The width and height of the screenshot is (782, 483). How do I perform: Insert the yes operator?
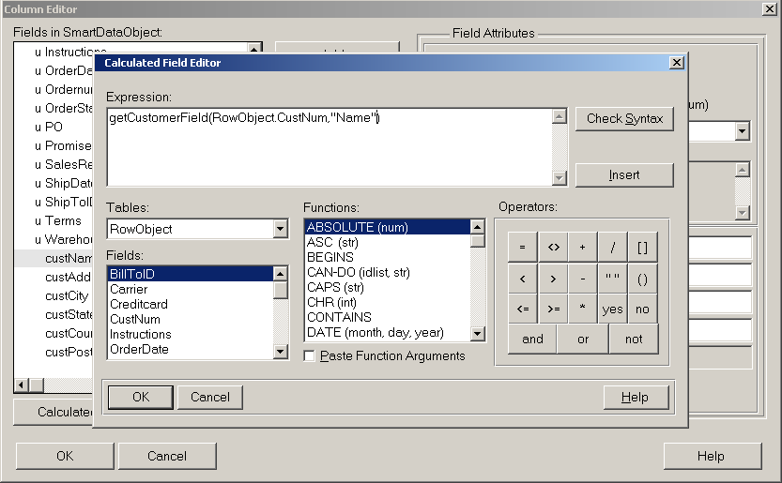point(613,309)
